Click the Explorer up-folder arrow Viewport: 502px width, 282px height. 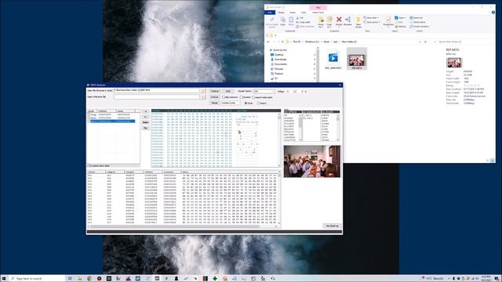pyautogui.click(x=282, y=42)
